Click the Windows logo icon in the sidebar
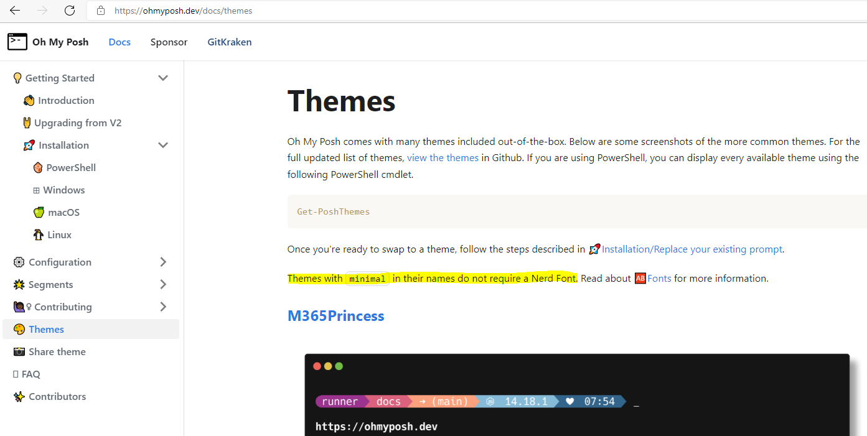 (x=37, y=190)
